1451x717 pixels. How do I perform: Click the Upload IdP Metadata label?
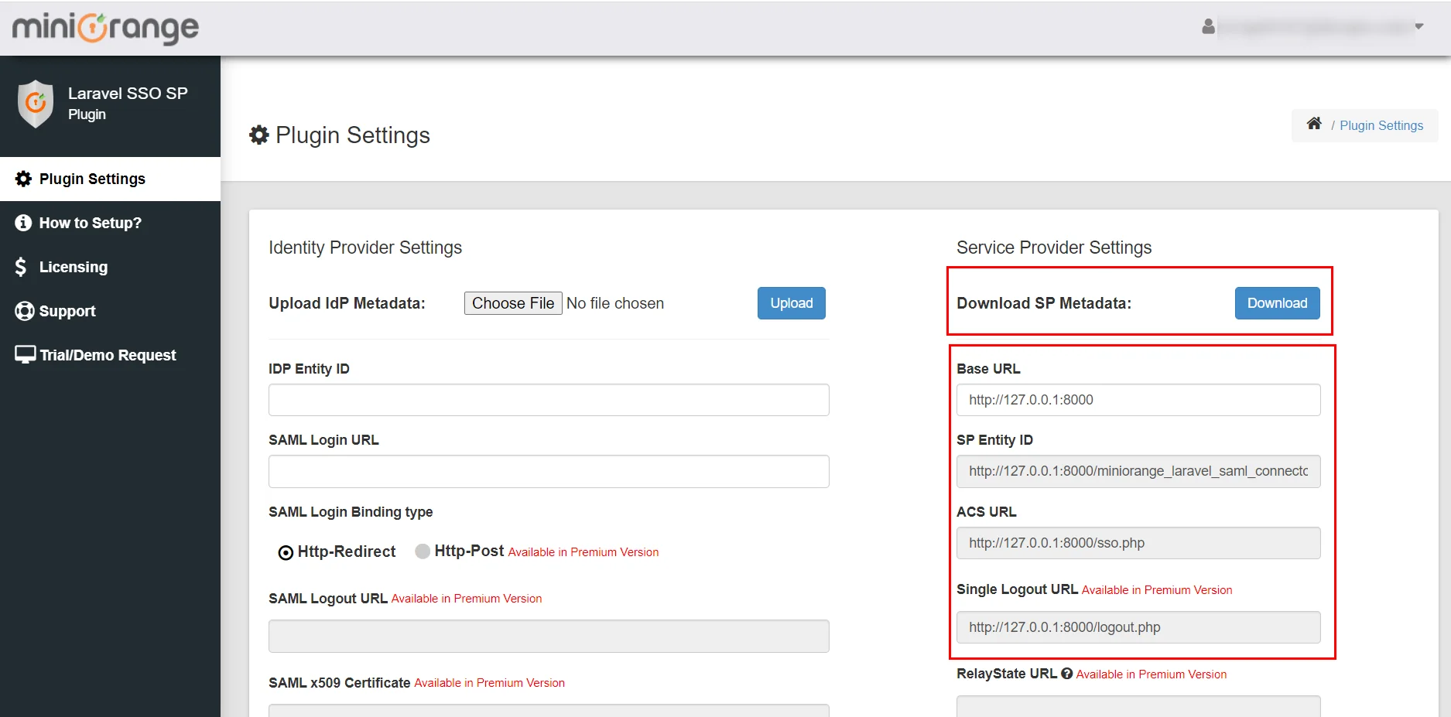pos(347,303)
